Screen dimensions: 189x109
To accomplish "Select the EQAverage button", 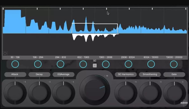I will [64, 74].
